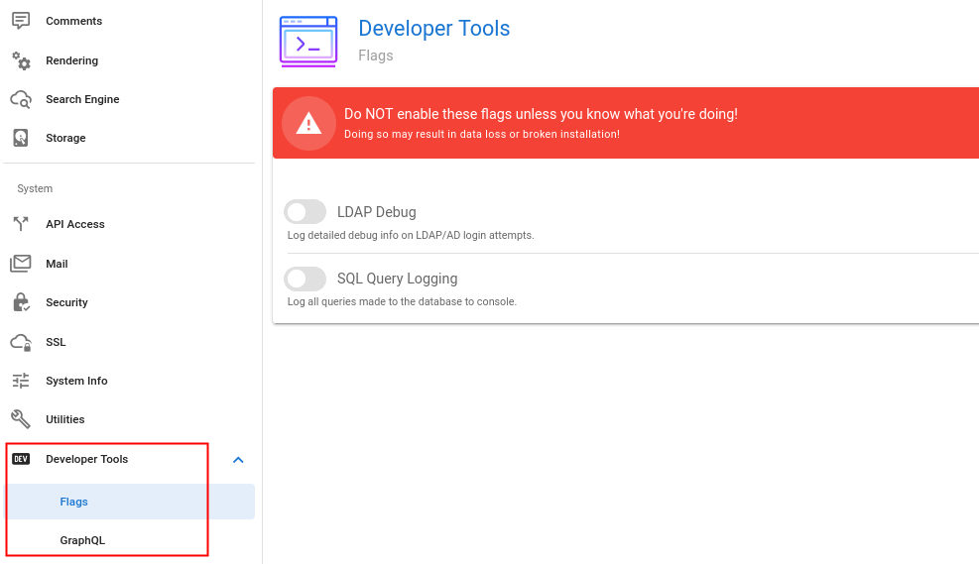Turn on SQL Query Logging switch
This screenshot has height=564, width=979.
(305, 279)
